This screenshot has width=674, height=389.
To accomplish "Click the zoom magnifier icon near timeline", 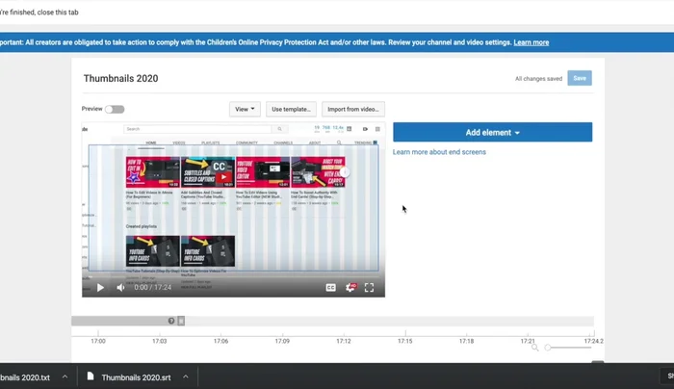I will (535, 348).
